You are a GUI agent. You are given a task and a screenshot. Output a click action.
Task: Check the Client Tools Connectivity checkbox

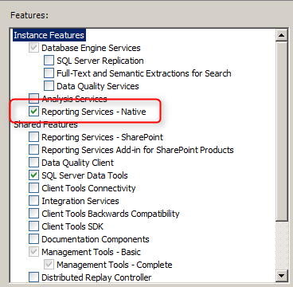pos(33,188)
